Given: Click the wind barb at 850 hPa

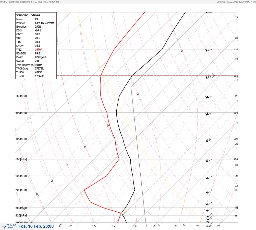Looking at the screenshot, I should (x=209, y=209).
